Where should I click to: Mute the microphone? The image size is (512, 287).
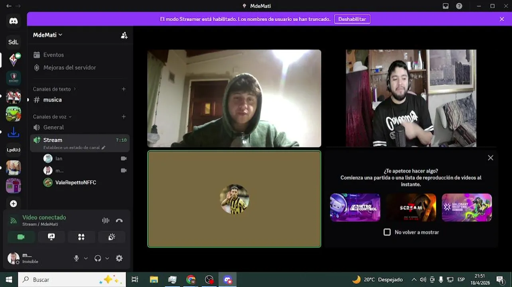(76, 258)
